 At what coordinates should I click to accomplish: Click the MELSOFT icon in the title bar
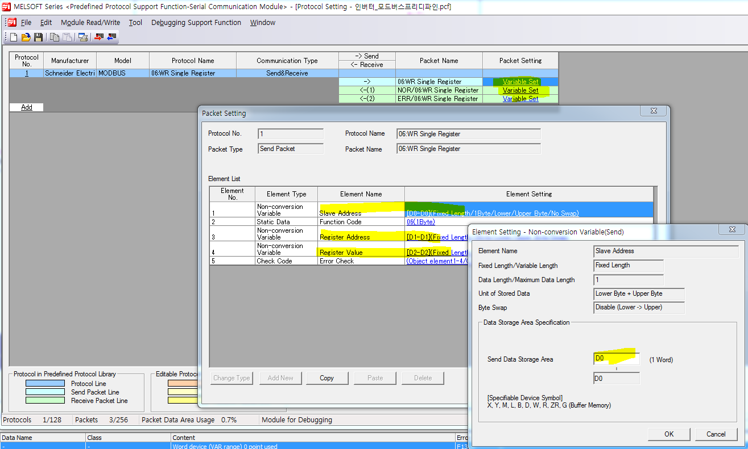tap(6, 7)
